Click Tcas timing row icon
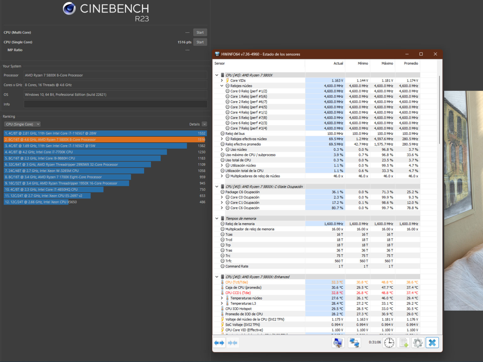Screen dimensions: 483x362 coord(222,234)
